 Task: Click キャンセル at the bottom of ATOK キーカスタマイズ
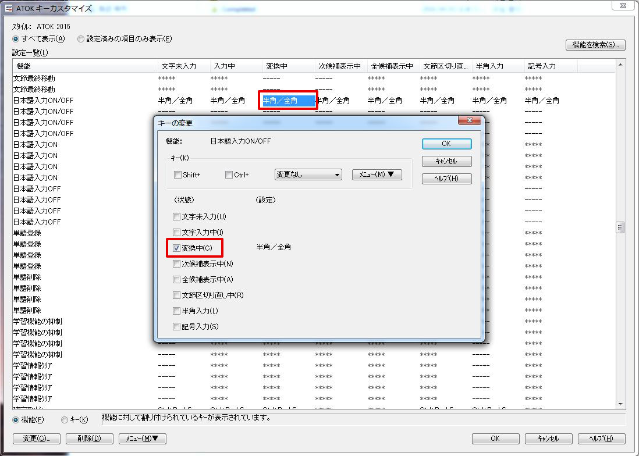click(549, 439)
